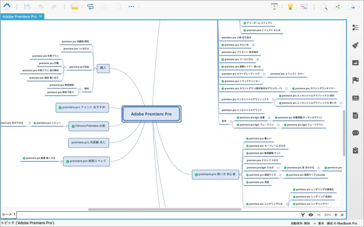Select the シート 1 sheet tab
364x227 pixels.
9,215
